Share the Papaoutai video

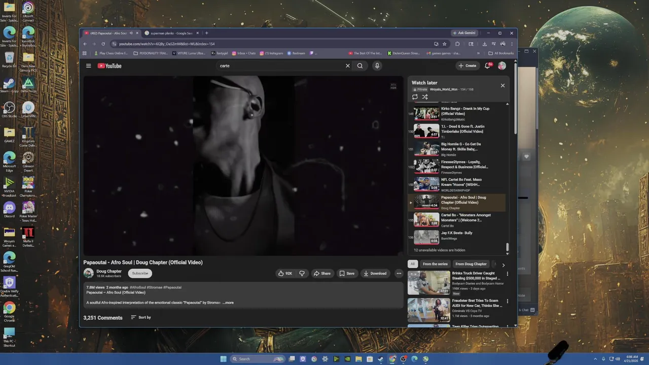click(x=322, y=273)
